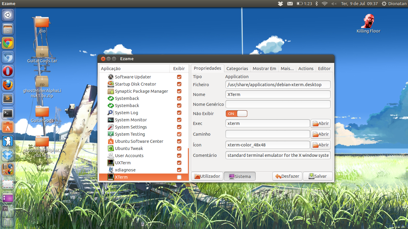This screenshot has width=408, height=229.
Task: Click the Salvar button
Action: (317, 176)
